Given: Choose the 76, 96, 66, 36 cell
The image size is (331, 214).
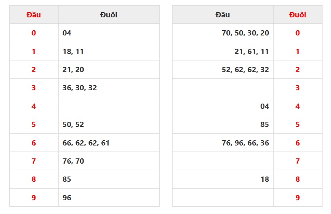Looking at the screenshot, I should 245,143.
